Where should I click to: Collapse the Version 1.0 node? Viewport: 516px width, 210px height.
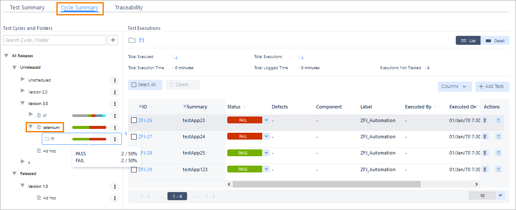pyautogui.click(x=23, y=186)
